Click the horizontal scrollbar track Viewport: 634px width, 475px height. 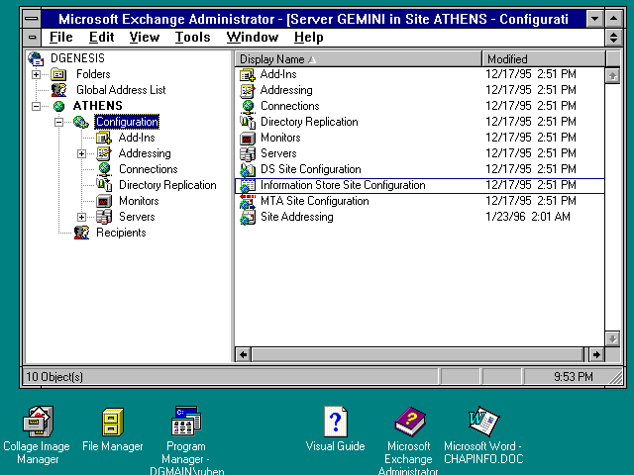(419, 354)
